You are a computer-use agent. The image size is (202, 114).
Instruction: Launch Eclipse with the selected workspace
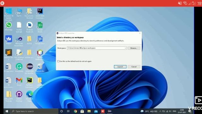pyautogui.click(x=120, y=67)
